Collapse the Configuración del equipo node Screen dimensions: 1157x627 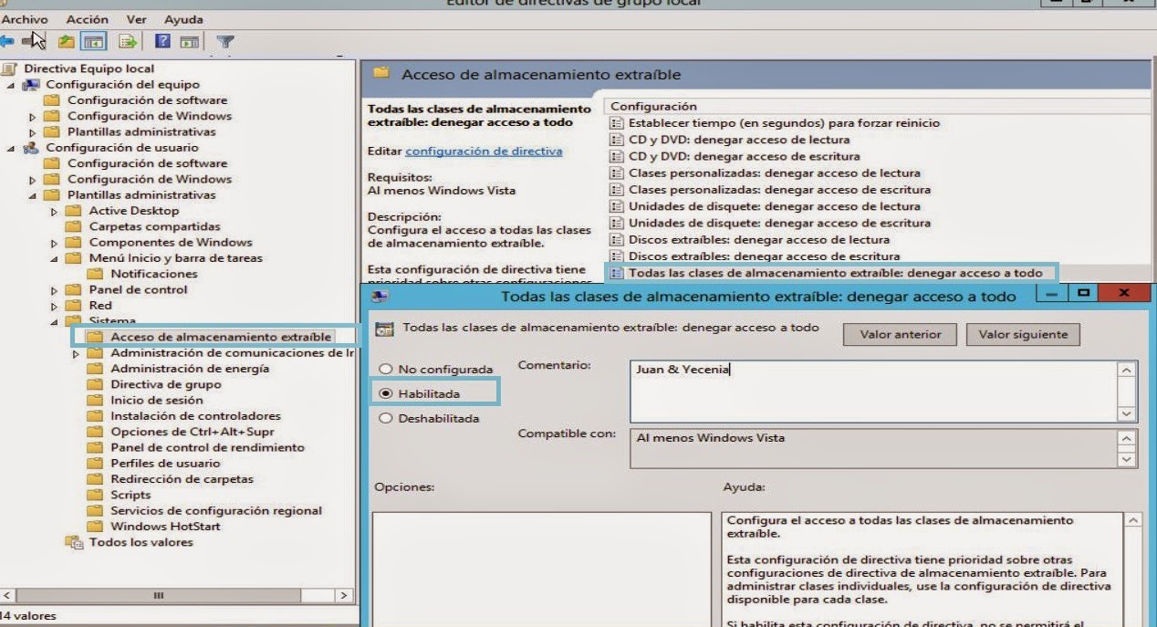tap(12, 85)
